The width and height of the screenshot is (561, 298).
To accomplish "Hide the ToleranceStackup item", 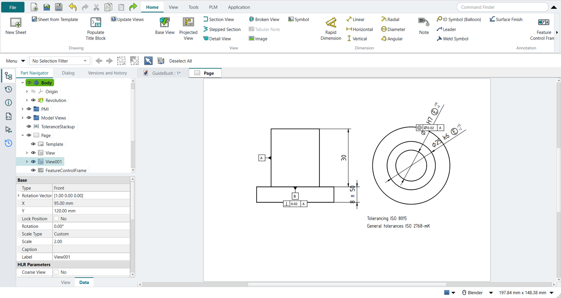I will pyautogui.click(x=29, y=127).
